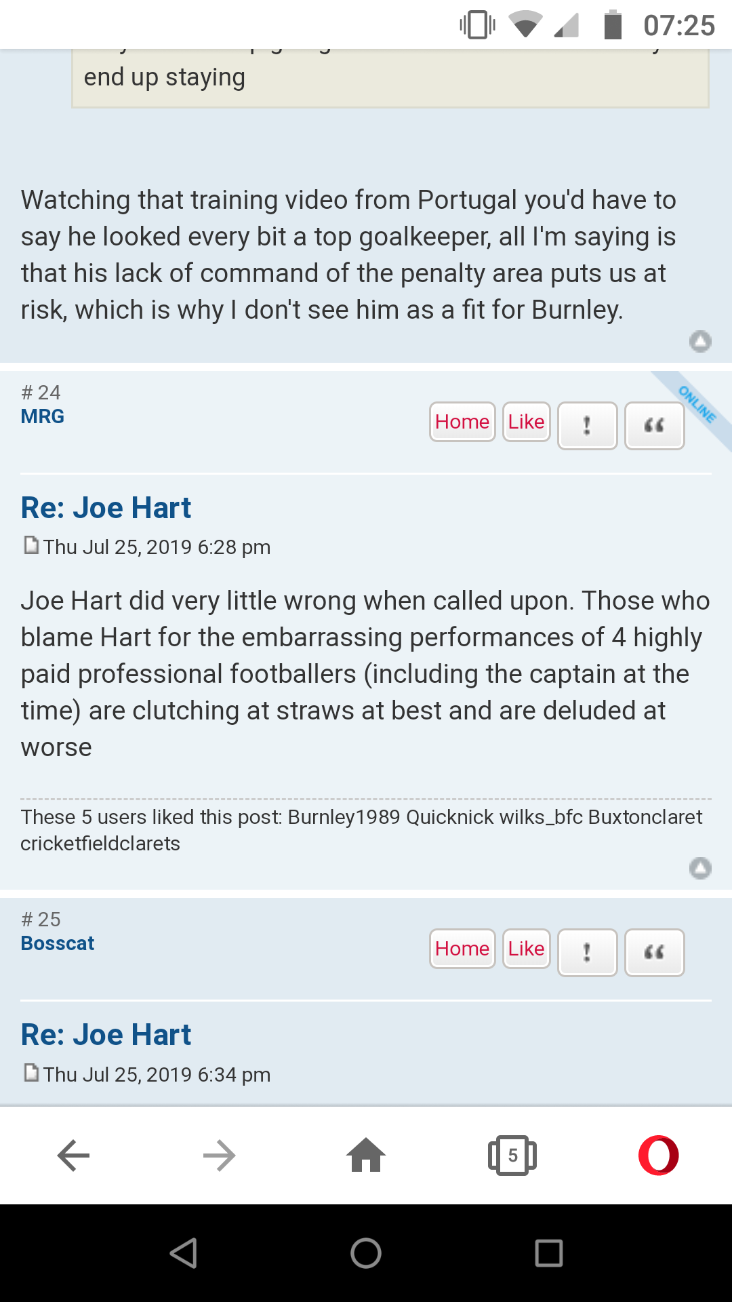The height and width of the screenshot is (1302, 732).
Task: Tap Home button in post #24
Action: click(x=462, y=422)
